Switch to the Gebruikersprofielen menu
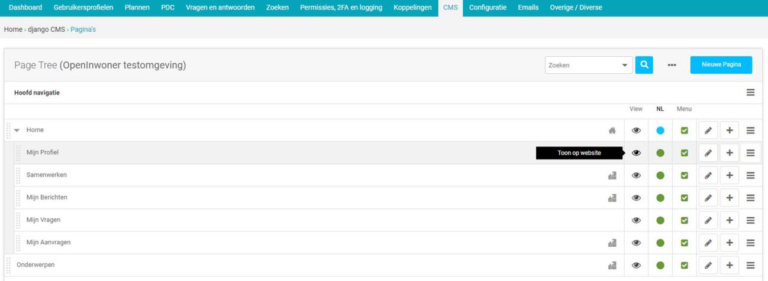 tap(83, 8)
